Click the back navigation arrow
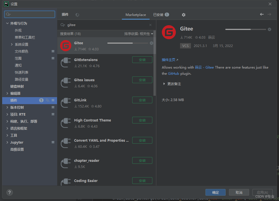279x201 pixels. click(262, 15)
